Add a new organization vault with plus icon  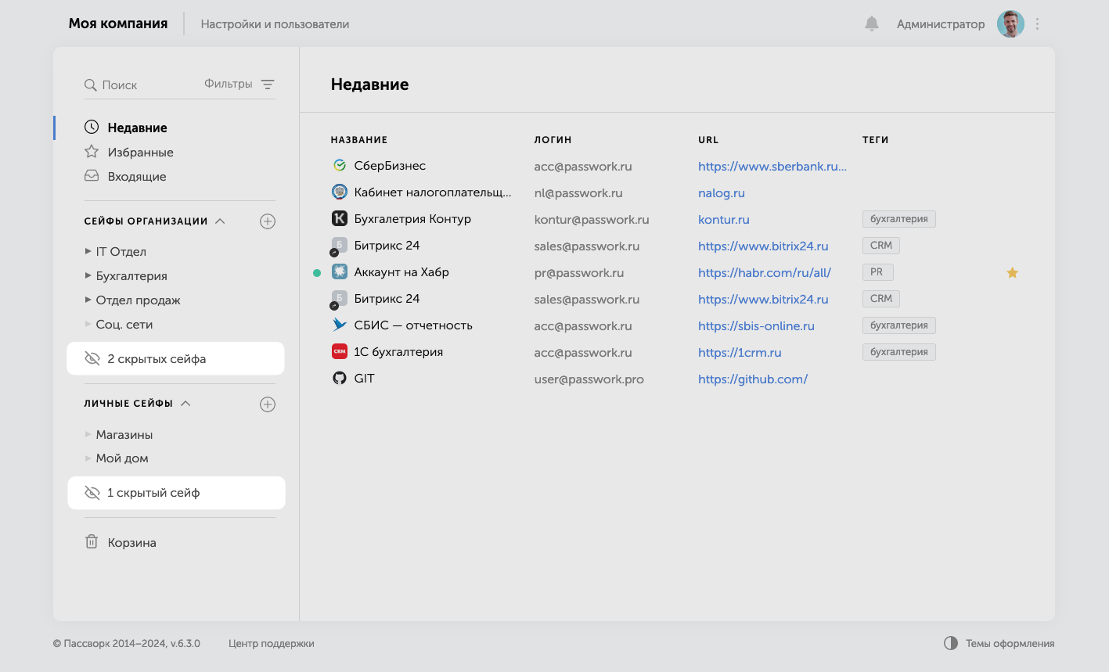[x=268, y=221]
